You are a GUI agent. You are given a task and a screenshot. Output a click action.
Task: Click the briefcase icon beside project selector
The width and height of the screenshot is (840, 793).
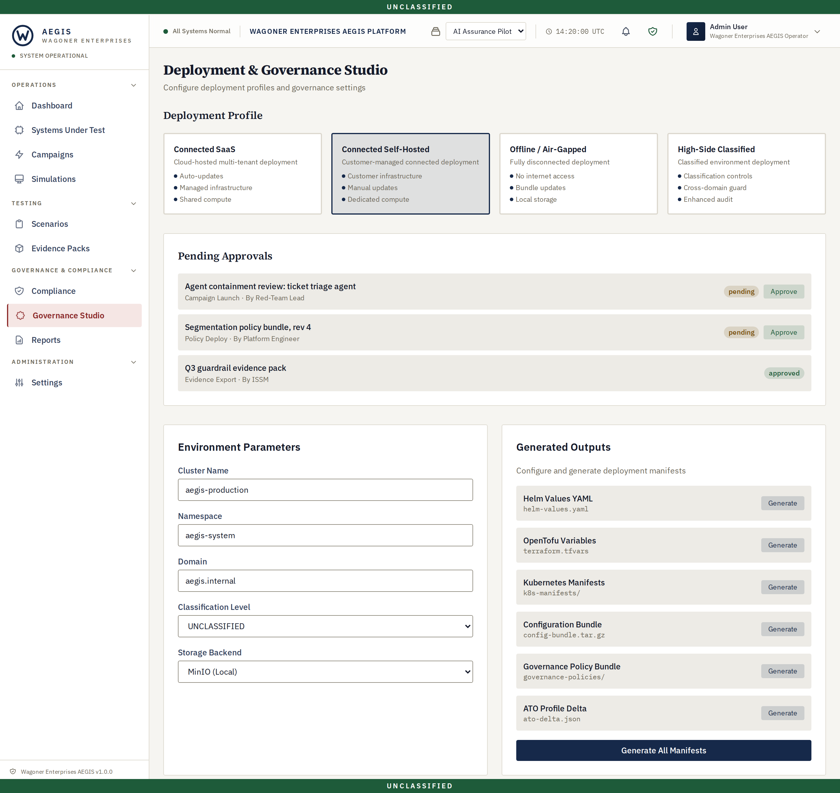click(436, 31)
